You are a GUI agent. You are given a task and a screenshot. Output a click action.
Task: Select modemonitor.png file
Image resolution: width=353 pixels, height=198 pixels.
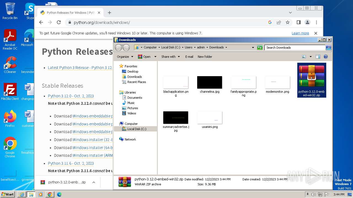click(x=277, y=85)
